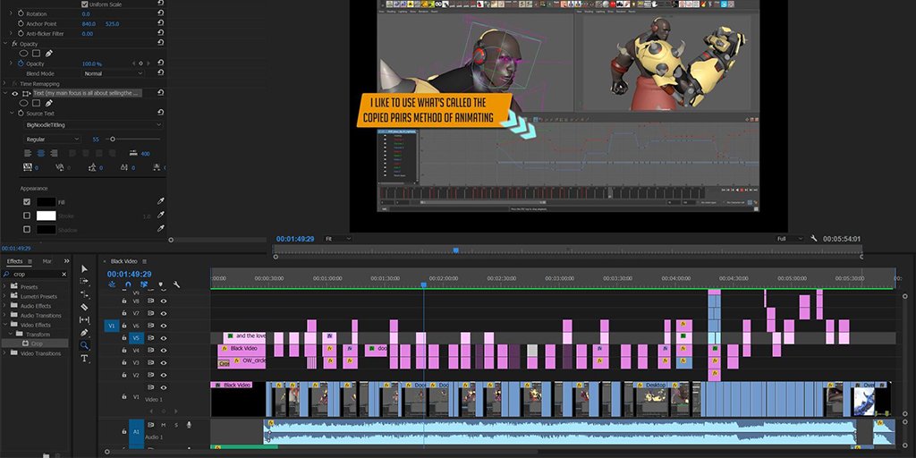Reset the Rotation parameter
The width and height of the screenshot is (916, 458).
(x=161, y=13)
